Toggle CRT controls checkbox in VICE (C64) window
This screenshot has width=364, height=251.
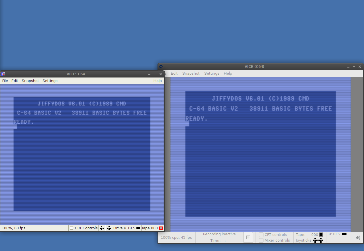(261, 235)
